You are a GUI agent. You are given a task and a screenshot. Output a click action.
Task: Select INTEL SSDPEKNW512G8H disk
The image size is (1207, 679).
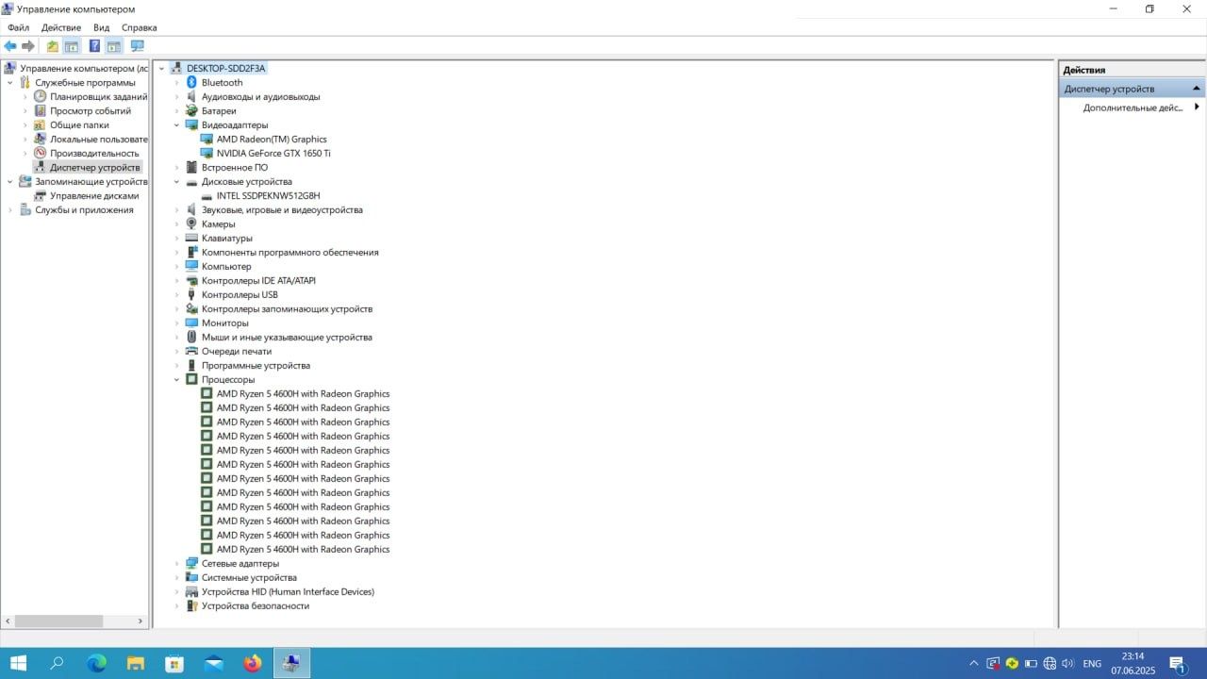[x=268, y=195]
